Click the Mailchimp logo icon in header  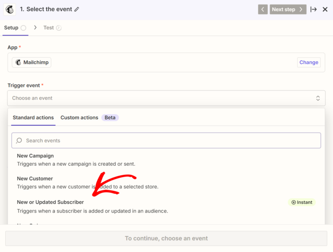tap(10, 10)
